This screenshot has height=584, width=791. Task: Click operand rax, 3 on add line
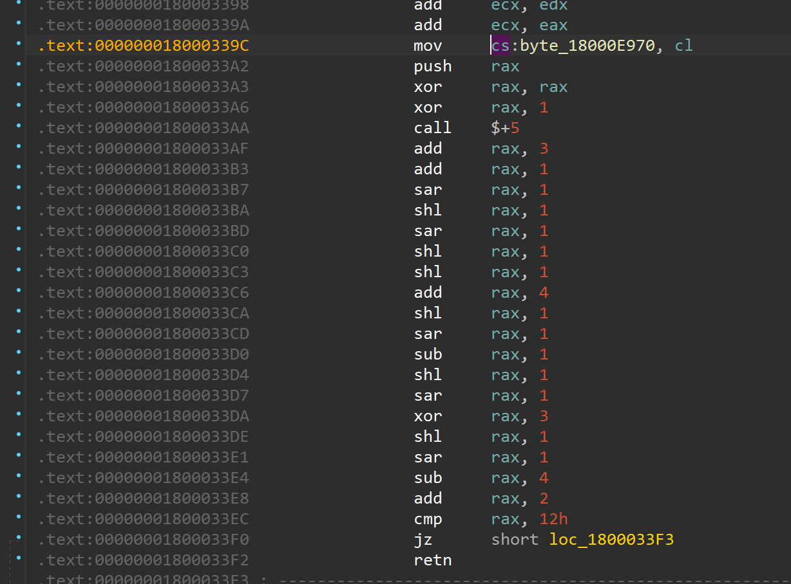point(520,149)
